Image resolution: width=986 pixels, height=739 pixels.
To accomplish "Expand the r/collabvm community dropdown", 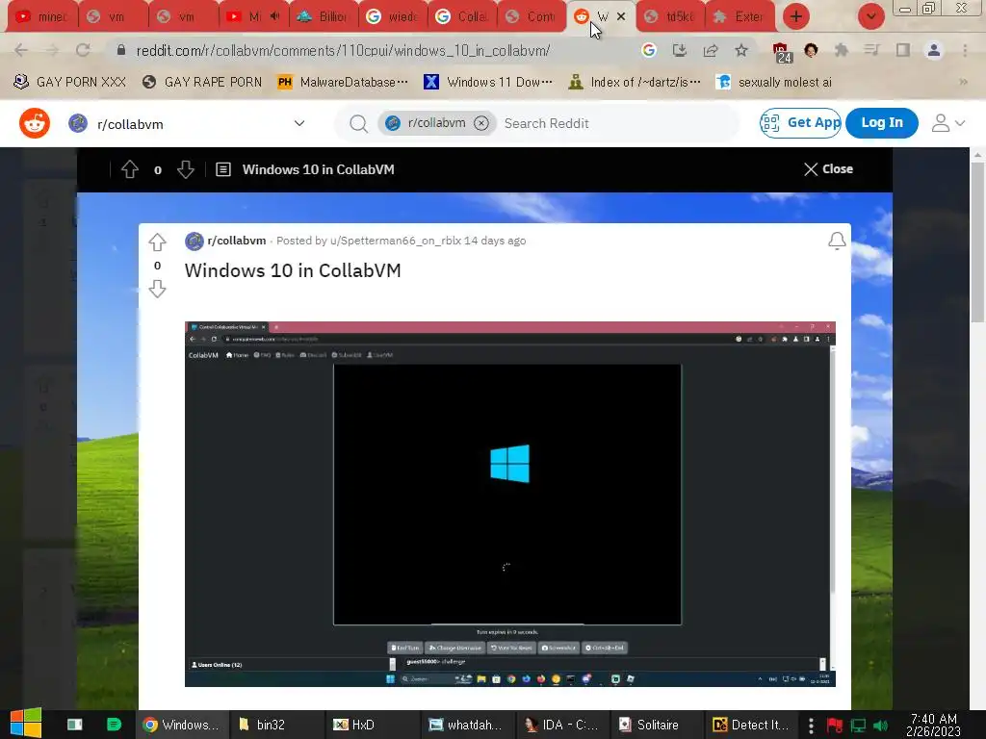I will pyautogui.click(x=299, y=123).
